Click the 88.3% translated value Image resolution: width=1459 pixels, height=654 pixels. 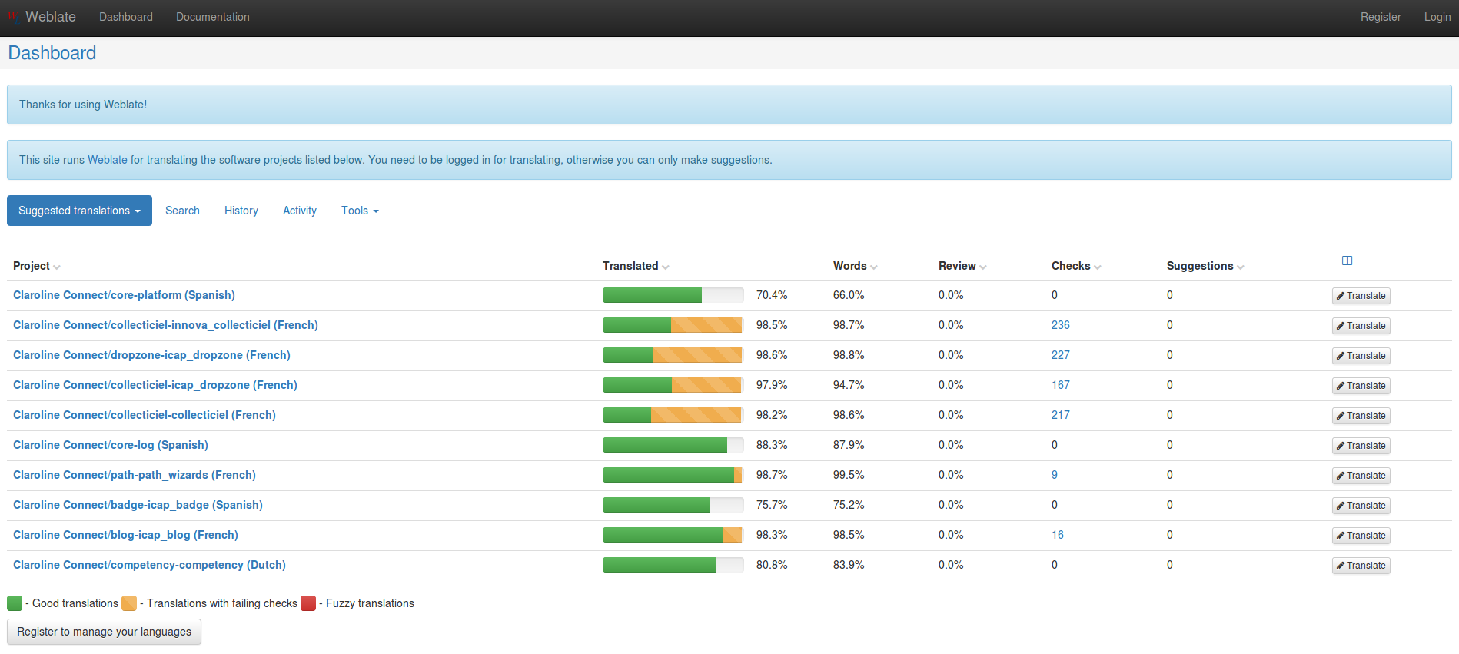[772, 445]
